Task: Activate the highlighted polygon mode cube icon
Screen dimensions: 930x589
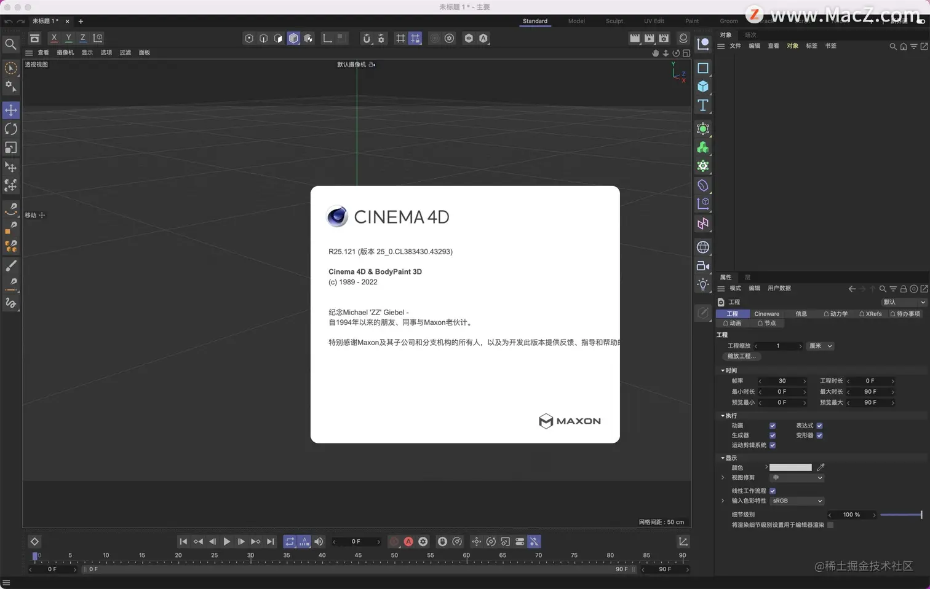Action: point(293,38)
